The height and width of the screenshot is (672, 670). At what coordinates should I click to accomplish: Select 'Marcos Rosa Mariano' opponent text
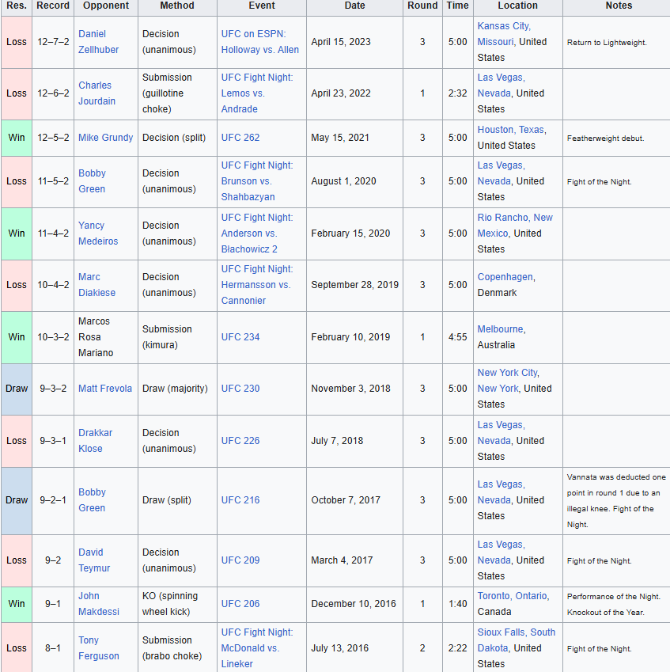point(96,337)
